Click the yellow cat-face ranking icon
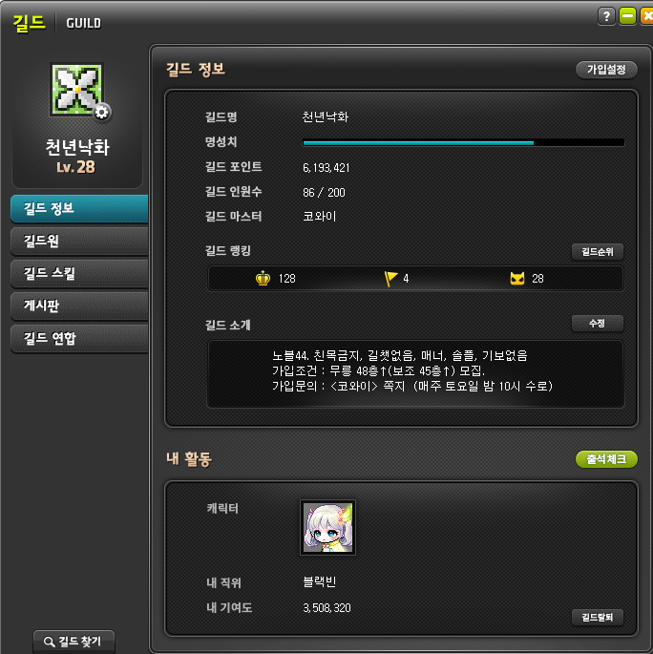Image resolution: width=653 pixels, height=654 pixels. coord(517,278)
